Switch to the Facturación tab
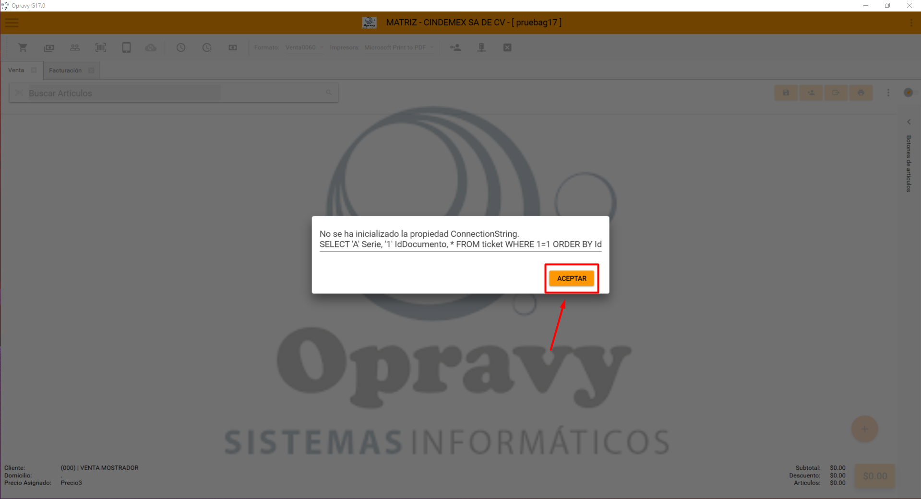921x499 pixels. point(65,70)
